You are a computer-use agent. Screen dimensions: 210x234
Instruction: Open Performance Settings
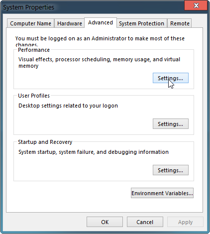pos(171,78)
